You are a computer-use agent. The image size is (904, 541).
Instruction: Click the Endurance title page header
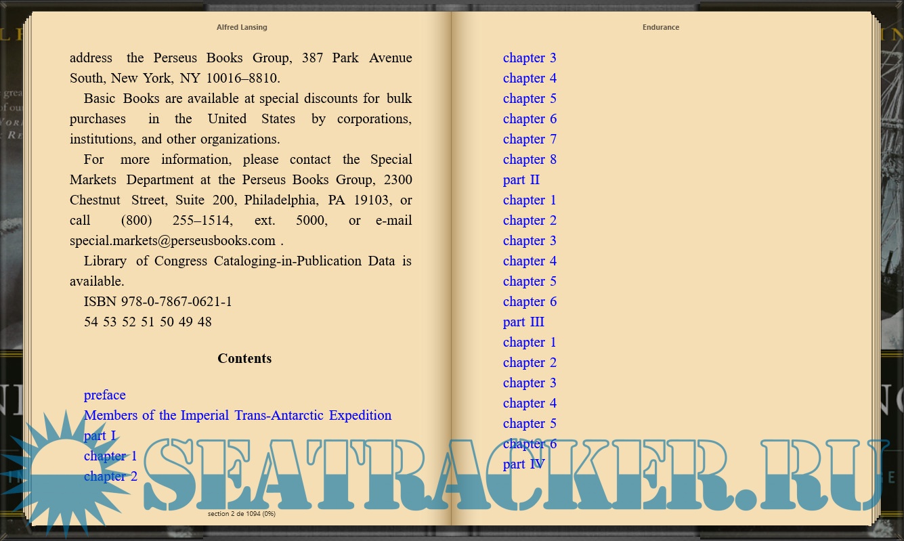click(x=660, y=27)
